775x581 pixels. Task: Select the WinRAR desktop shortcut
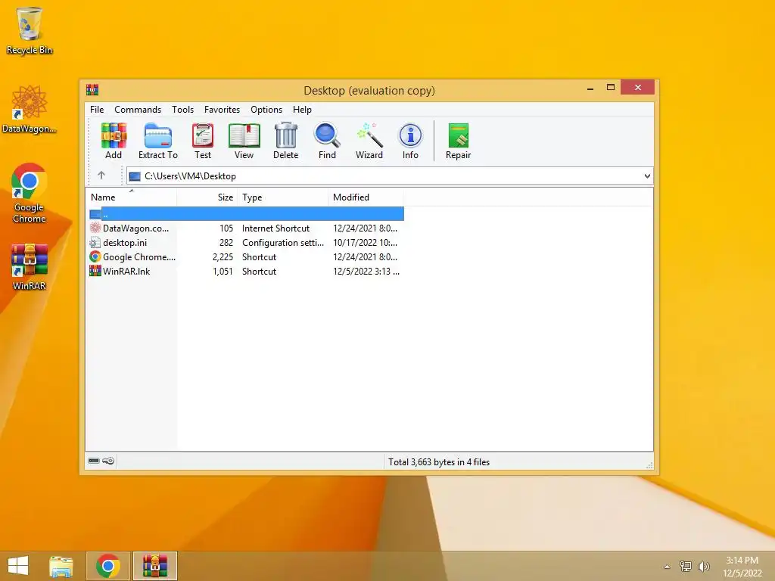coord(30,267)
